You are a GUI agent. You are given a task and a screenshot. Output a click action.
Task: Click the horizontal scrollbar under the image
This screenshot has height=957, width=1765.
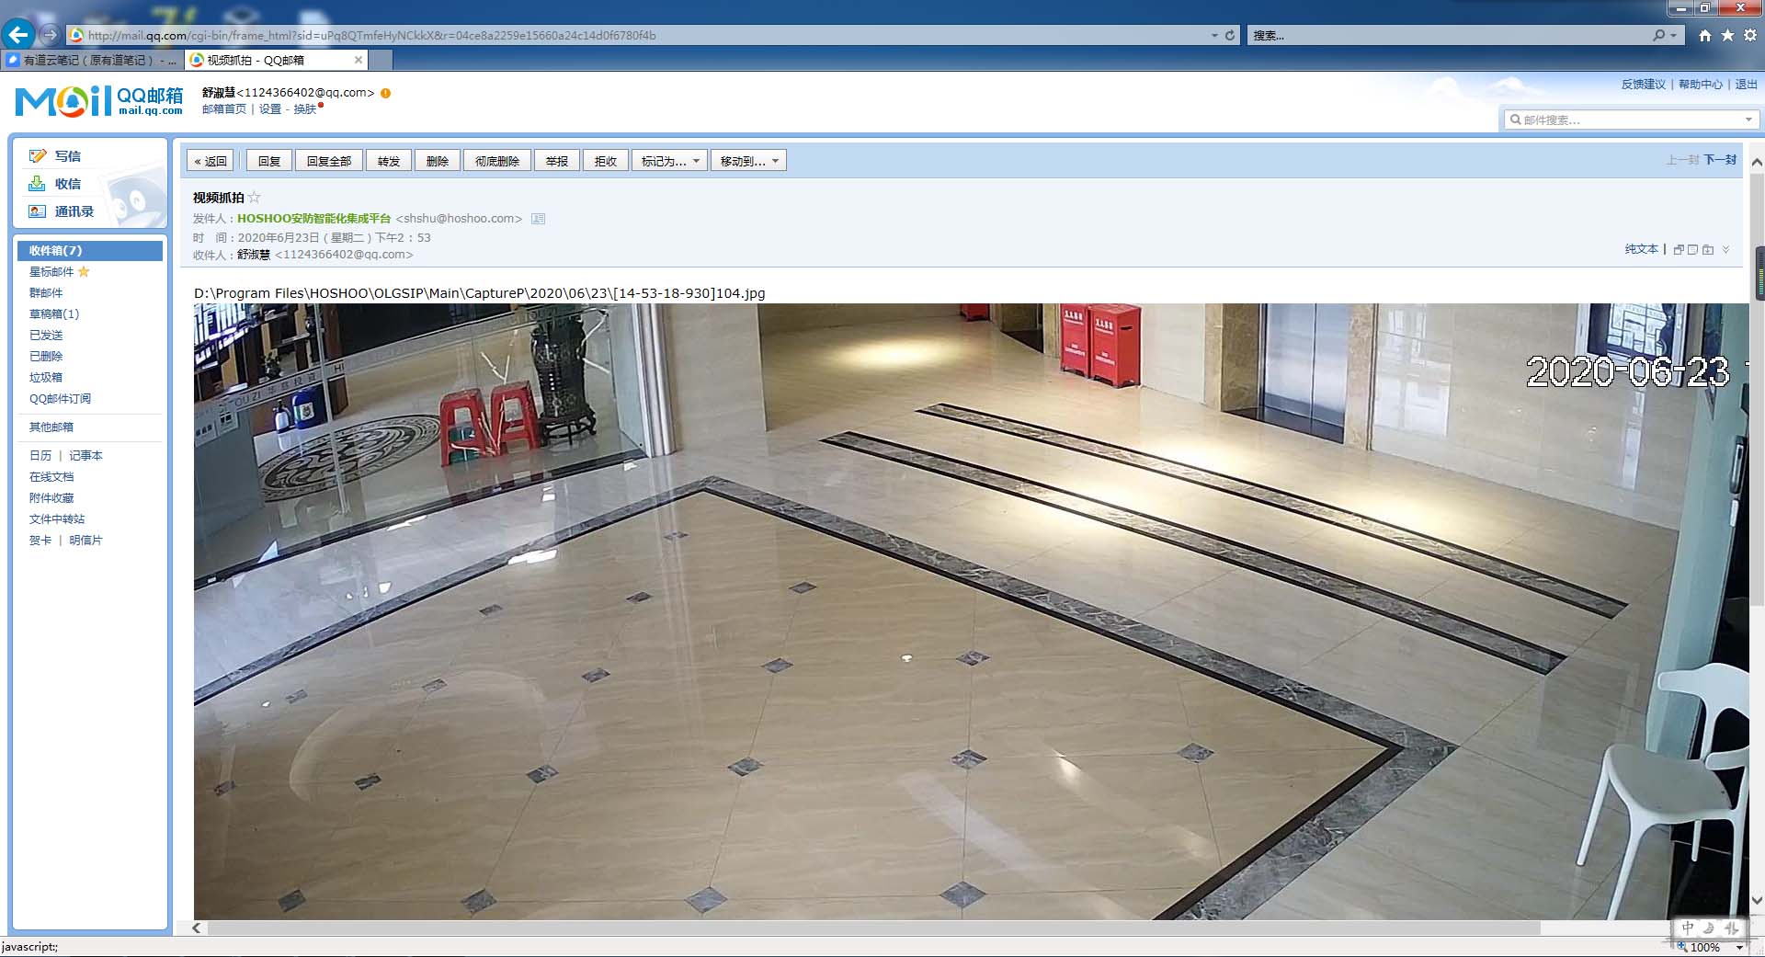(x=873, y=929)
